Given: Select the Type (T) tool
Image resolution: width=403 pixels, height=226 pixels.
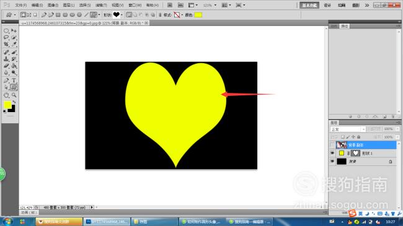Looking at the screenshot, I should click(x=14, y=80).
